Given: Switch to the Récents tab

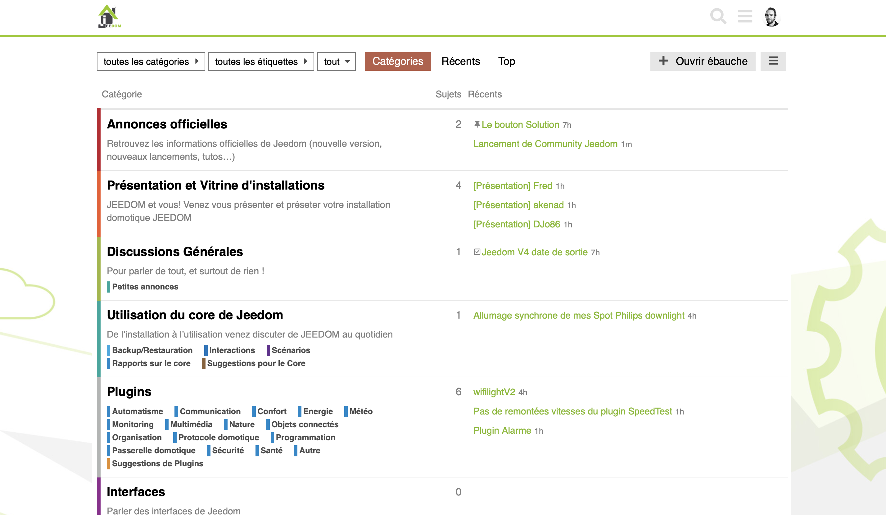Looking at the screenshot, I should click(461, 61).
